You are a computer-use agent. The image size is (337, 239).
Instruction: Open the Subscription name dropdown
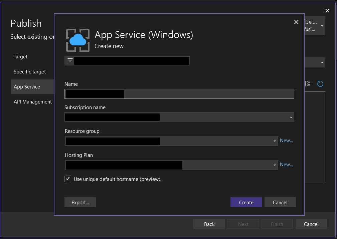point(290,117)
